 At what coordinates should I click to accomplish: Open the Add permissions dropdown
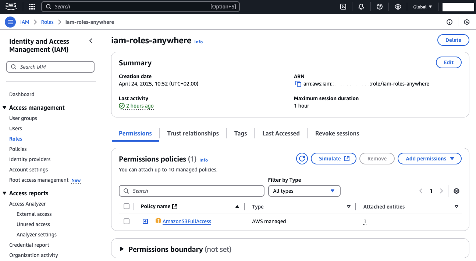[429, 159]
